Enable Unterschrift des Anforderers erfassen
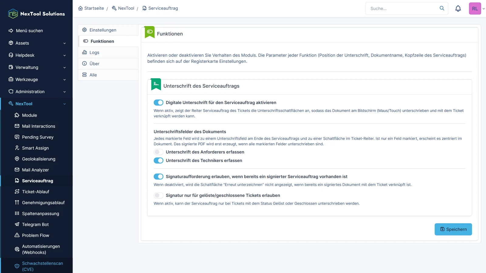 [x=159, y=152]
